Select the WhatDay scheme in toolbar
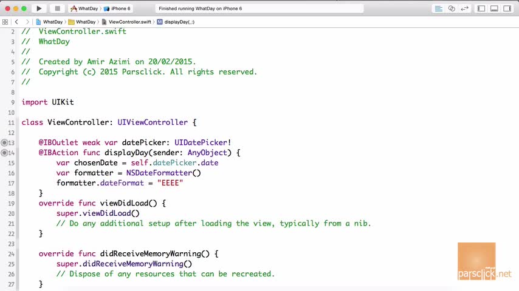 84,8
